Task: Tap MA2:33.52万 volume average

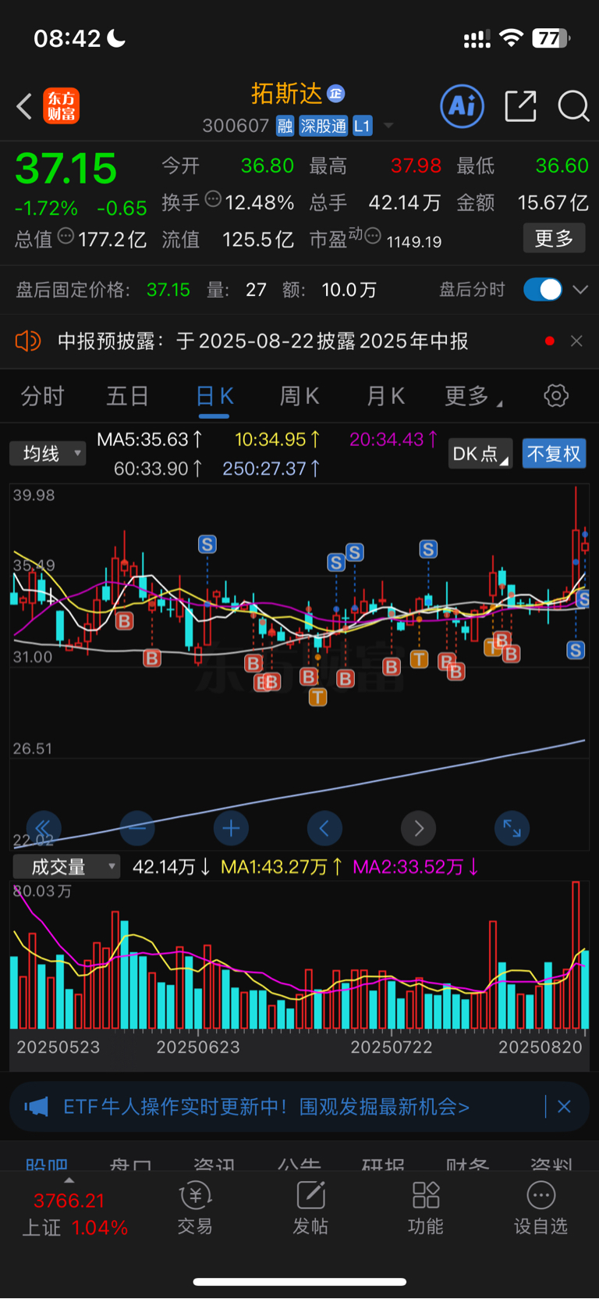Action: click(416, 866)
